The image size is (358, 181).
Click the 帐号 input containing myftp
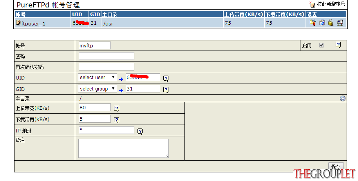(x=95, y=45)
